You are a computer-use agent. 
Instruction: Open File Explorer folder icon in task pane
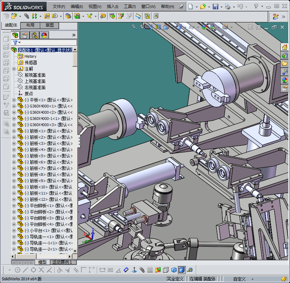(x=284, y=64)
